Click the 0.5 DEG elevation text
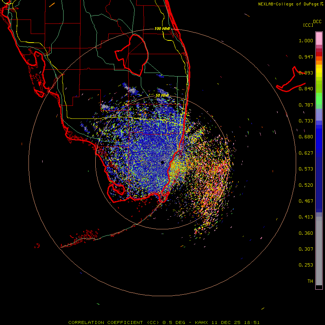Image resolution: width=325 pixels, height=325 pixels. [x=173, y=322]
